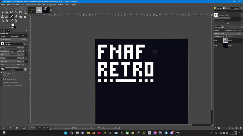The image size is (243, 136).
Task: Select the Unified Transform tool
Action: click(x=25, y=12)
